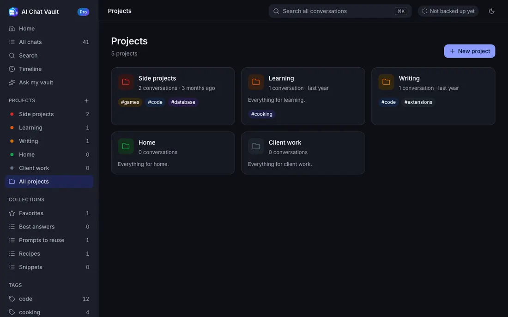Open the Client work card title

point(285,142)
